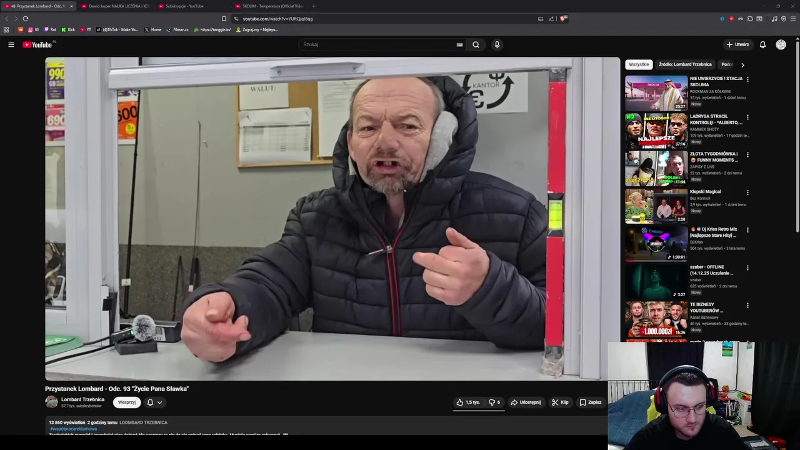Open Lombard Trzebnica channel avatar
The image size is (800, 450).
click(51, 402)
